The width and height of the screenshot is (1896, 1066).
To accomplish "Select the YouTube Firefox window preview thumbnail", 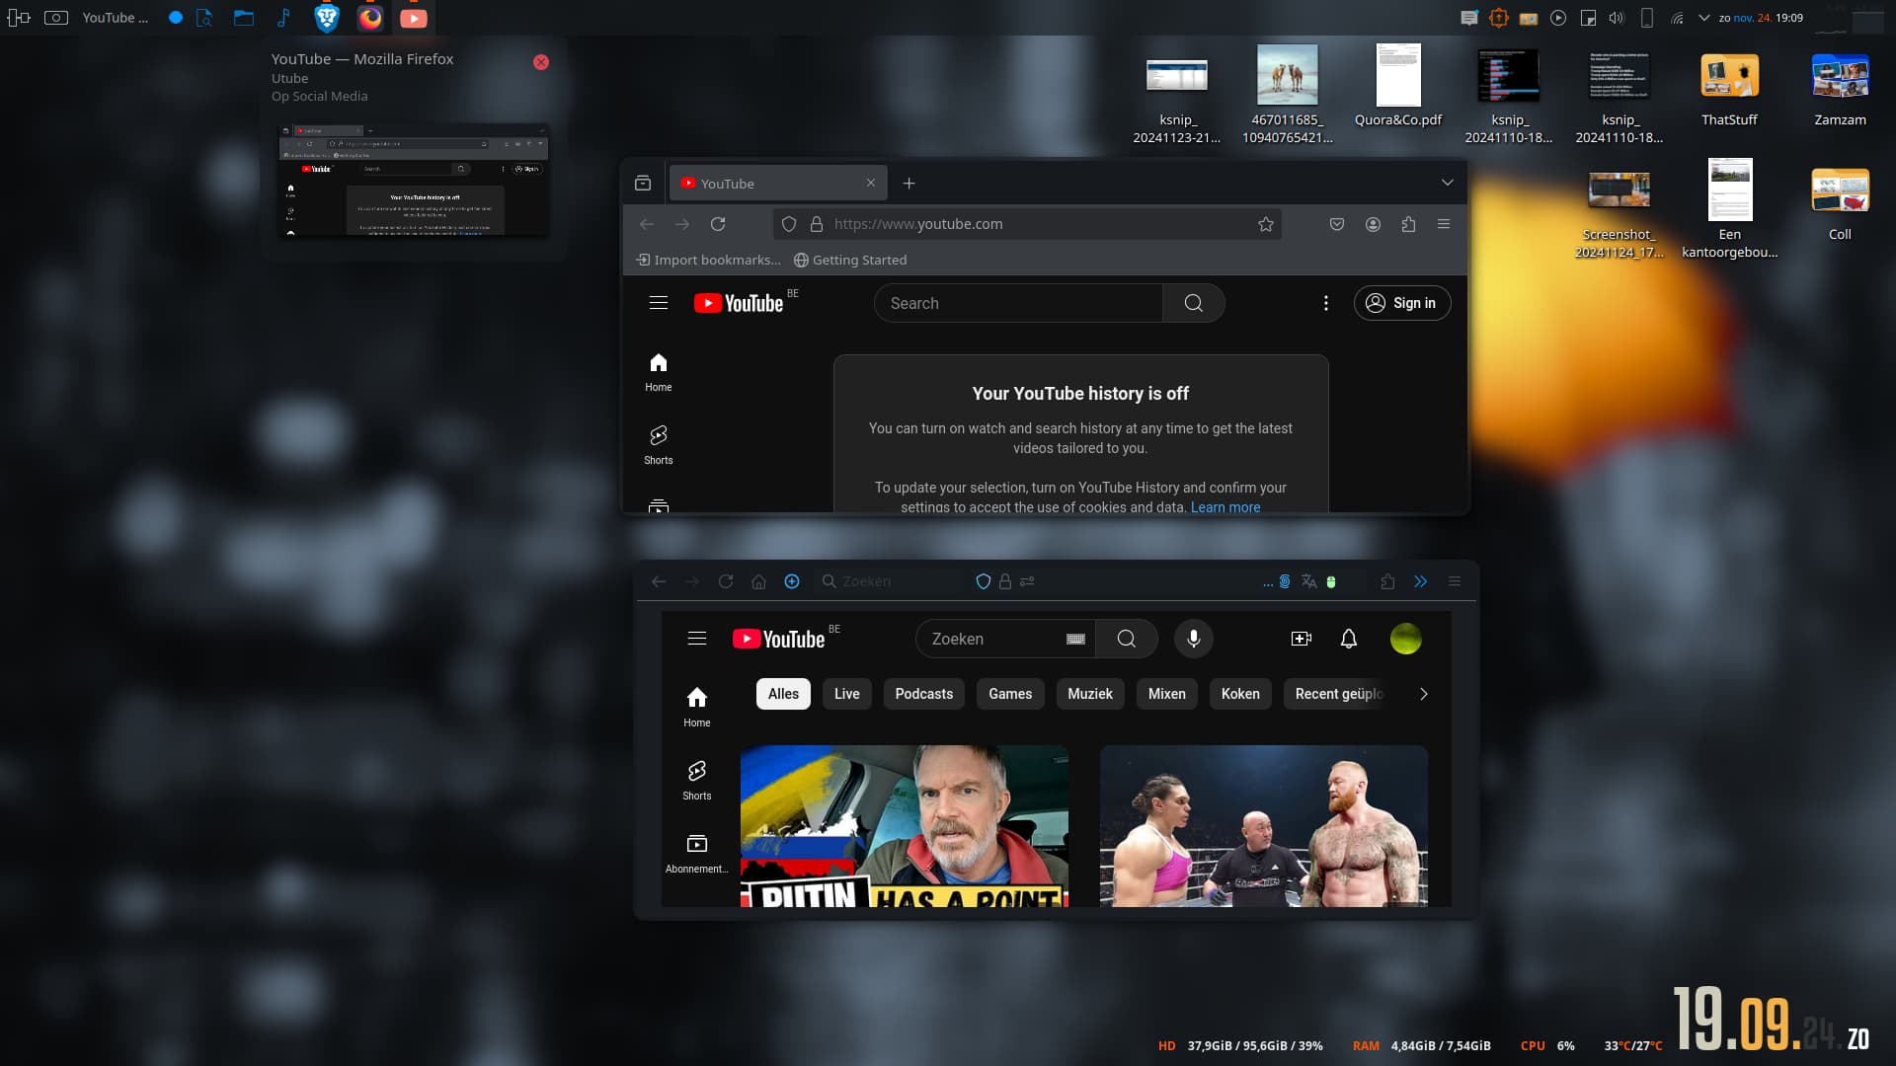I will point(415,180).
